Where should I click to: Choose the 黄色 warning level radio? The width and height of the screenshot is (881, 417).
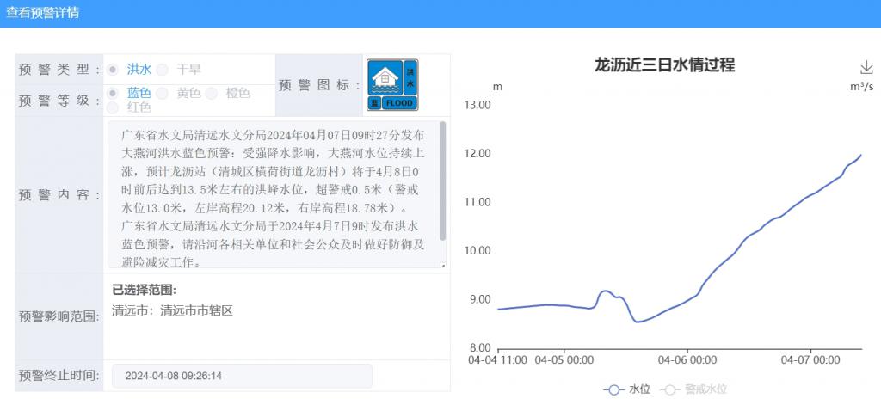coord(163,93)
